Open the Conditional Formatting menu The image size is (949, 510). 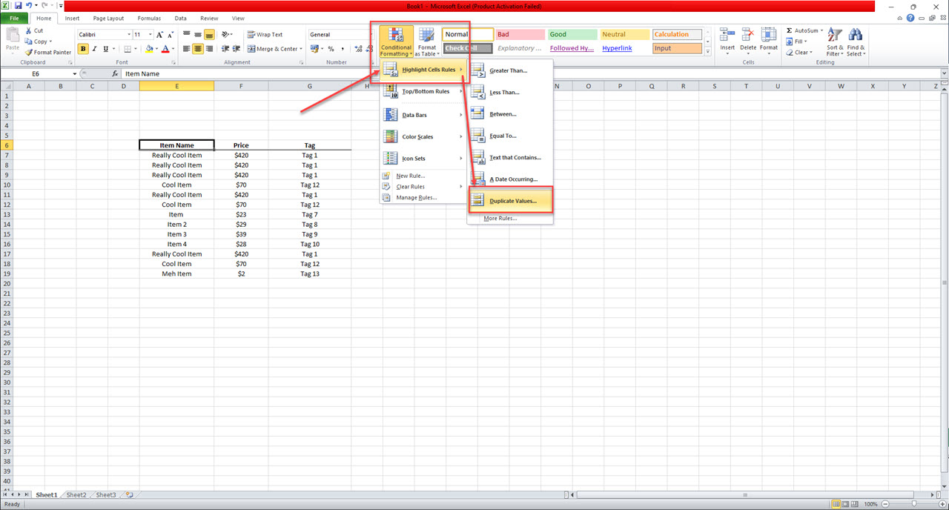tap(395, 41)
